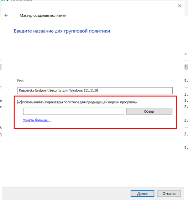
Task: Click the Имя: label
Action: pos(21,80)
